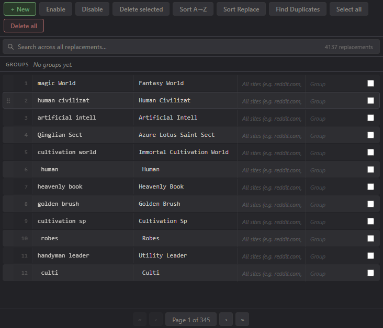This screenshot has height=328, width=383.
Task: Edit the 'magic World' find field
Action: [83, 84]
